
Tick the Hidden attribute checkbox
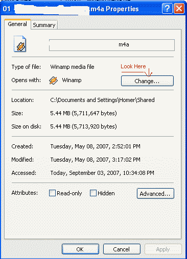93,193
